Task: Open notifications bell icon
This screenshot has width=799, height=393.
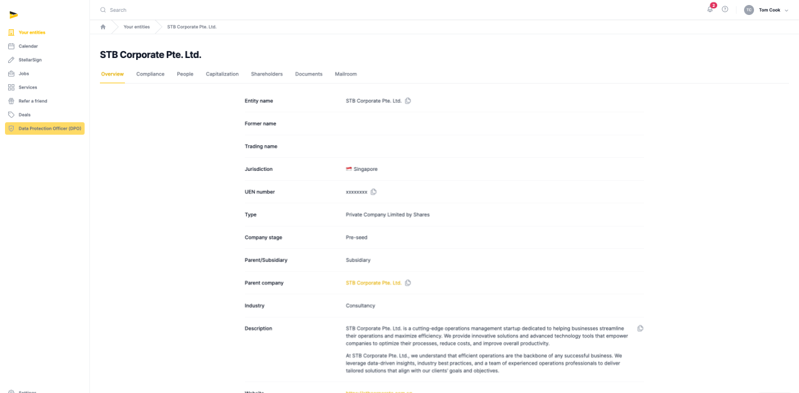Action: [710, 9]
